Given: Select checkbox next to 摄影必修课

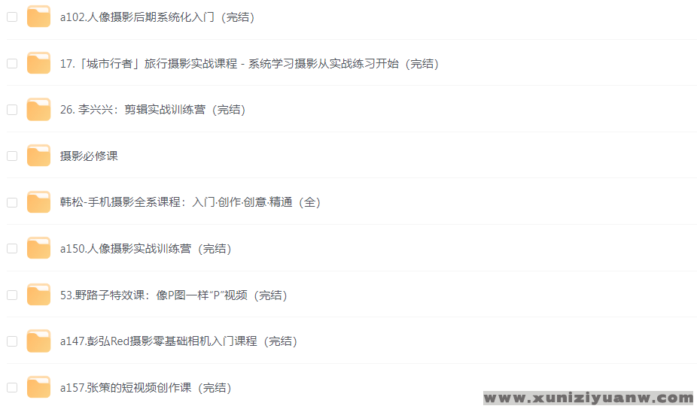Looking at the screenshot, I should click(x=12, y=156).
